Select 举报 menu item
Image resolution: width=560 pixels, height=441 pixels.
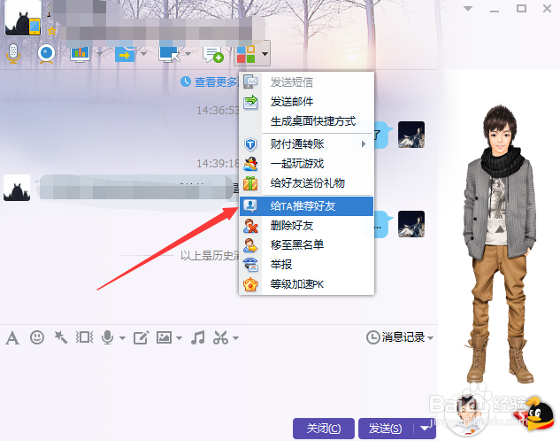coord(306,265)
